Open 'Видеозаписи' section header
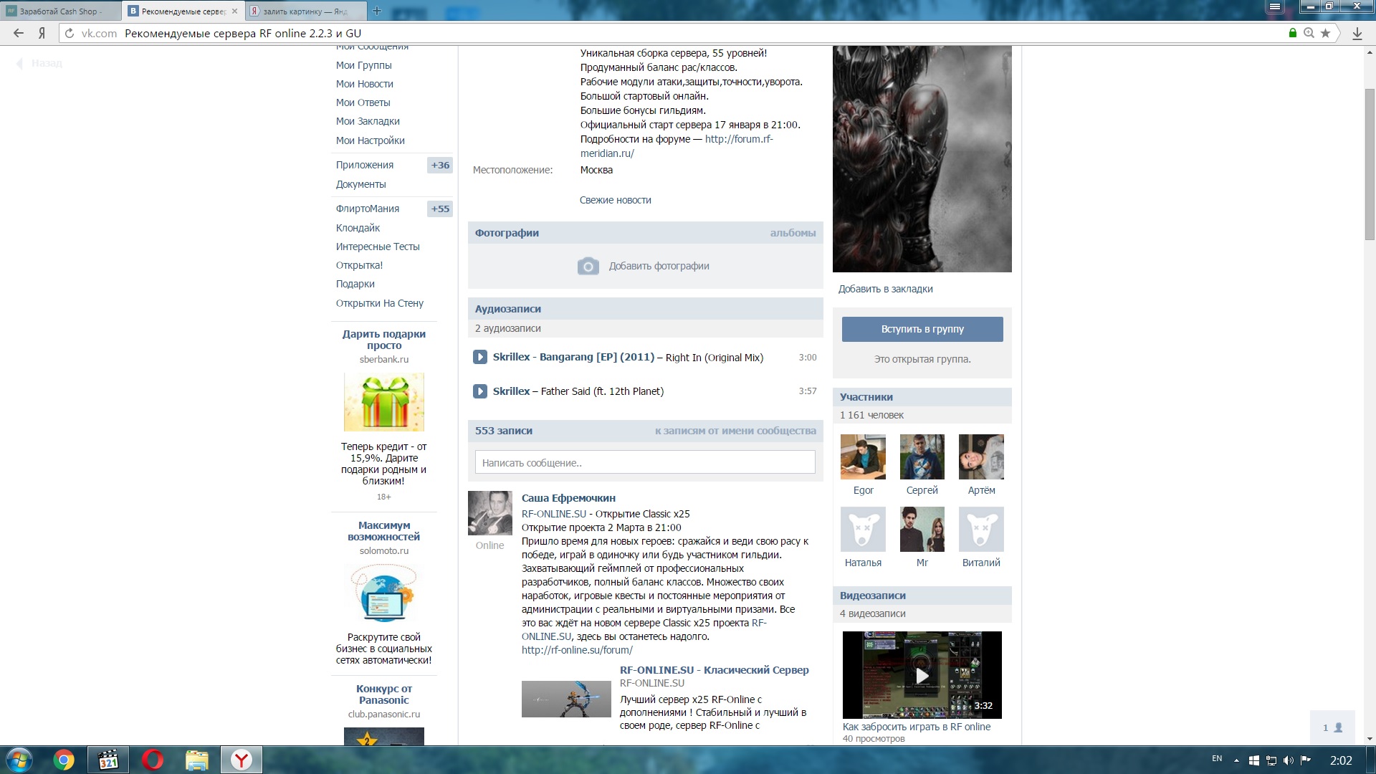The height and width of the screenshot is (774, 1376). 872,596
